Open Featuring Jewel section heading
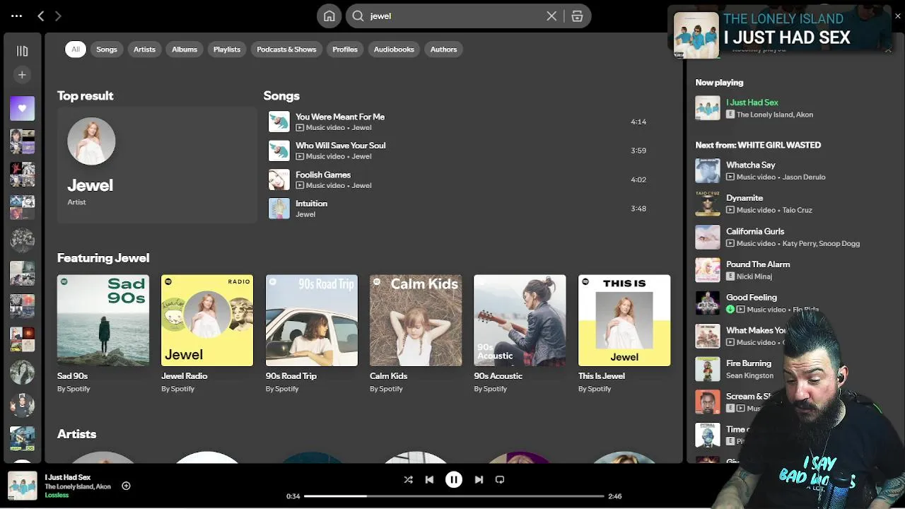905x509 pixels. coord(103,258)
